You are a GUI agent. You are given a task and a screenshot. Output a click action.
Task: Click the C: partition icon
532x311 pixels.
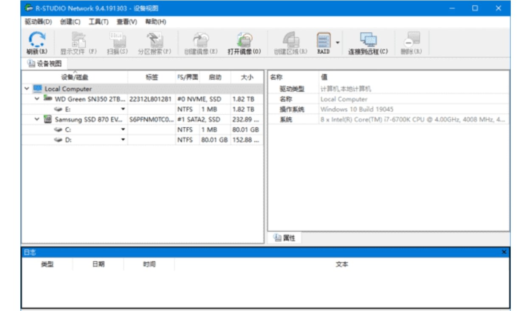[59, 130]
